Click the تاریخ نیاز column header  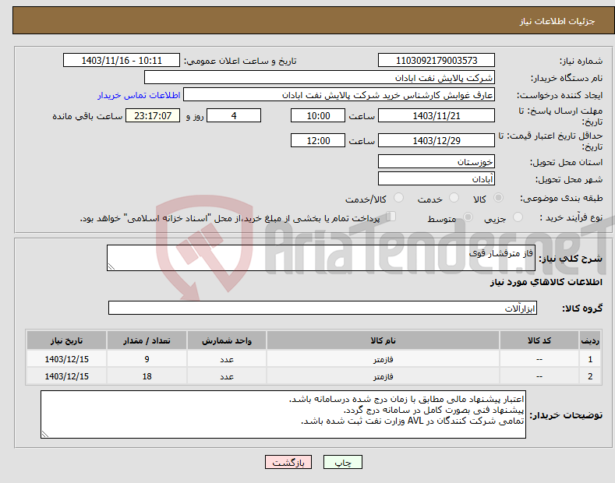tap(67, 340)
